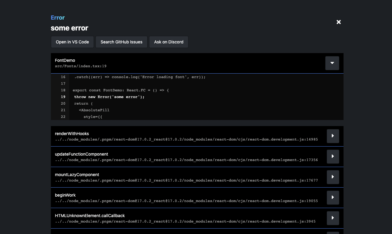Expand beginWork frame arrow button
Viewport: 392px width, 234px height.
[333, 198]
